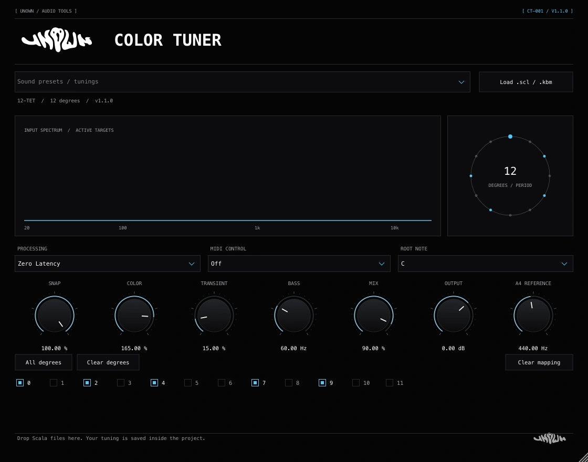Uncheck degree 7 checkbox
This screenshot has height=462, width=588.
coord(255,383)
